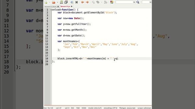The width and height of the screenshot is (195, 109).
Task: Navigate forward with the orange right arrow
Action: tap(87, 2)
